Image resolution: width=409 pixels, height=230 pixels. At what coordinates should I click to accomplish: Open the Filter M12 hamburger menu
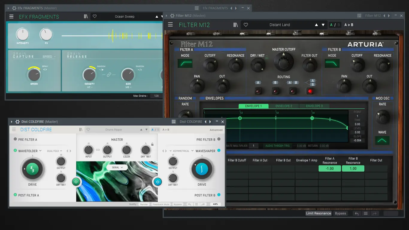click(170, 25)
